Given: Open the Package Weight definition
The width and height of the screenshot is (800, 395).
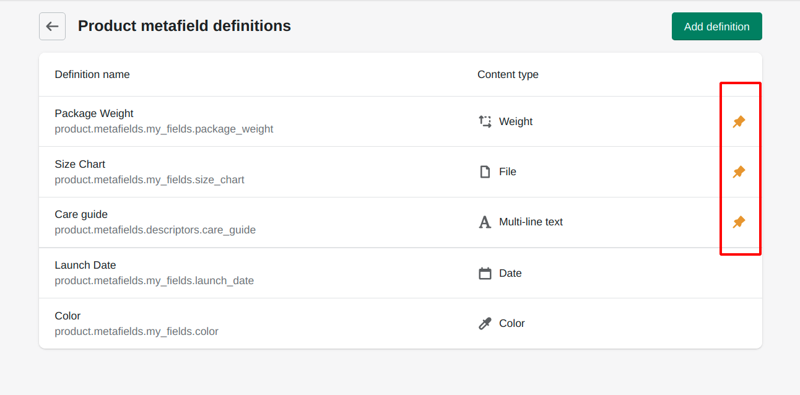Looking at the screenshot, I should click(94, 113).
